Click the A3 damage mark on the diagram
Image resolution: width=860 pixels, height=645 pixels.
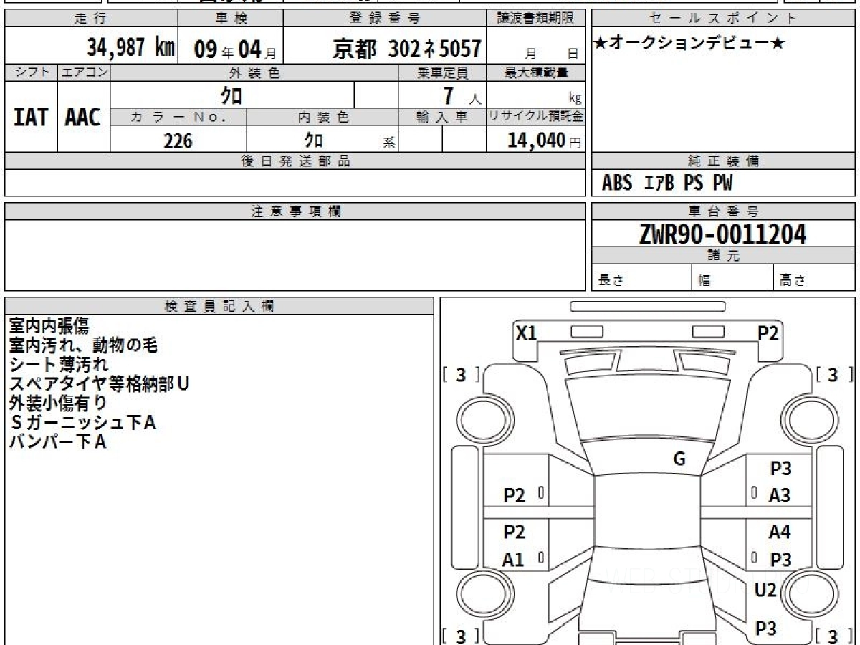click(x=780, y=495)
